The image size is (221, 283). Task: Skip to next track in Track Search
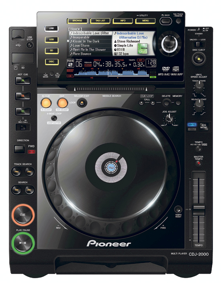pyautogui.click(x=29, y=172)
